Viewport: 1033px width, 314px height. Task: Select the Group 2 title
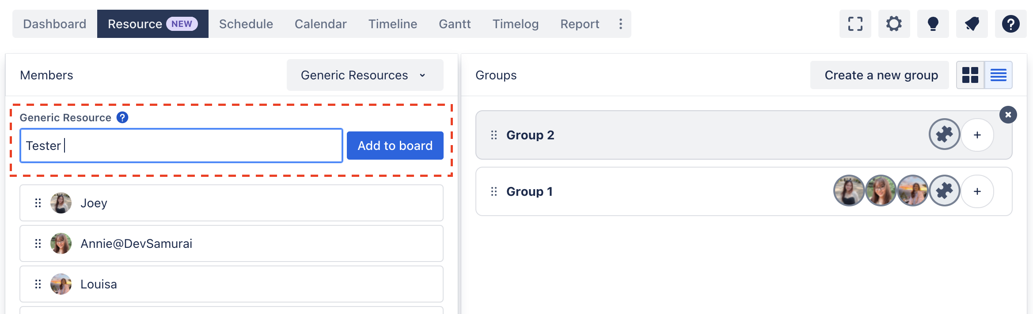[530, 135]
